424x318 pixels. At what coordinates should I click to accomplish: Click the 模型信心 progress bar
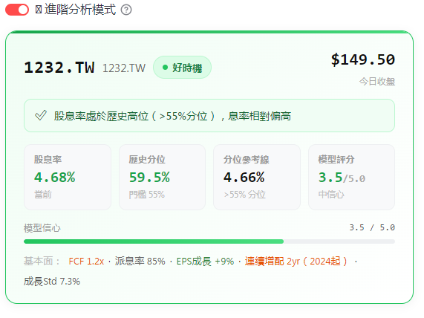click(x=209, y=241)
